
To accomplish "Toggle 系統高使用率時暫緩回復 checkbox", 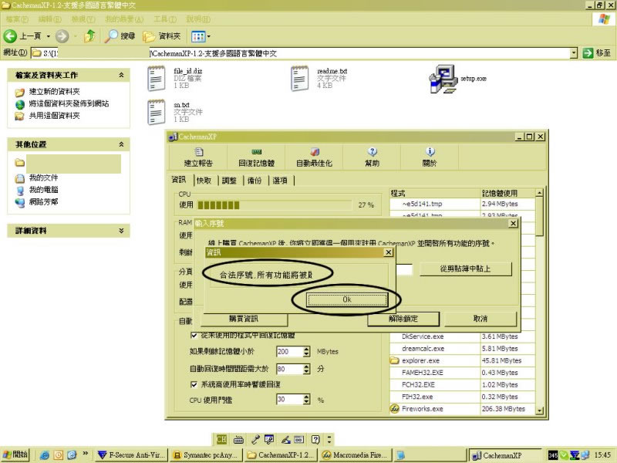I will (194, 384).
